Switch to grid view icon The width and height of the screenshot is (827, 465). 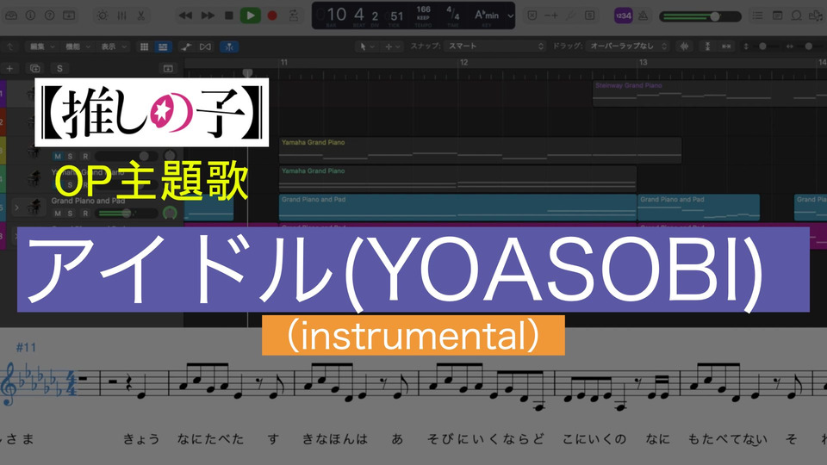click(x=144, y=46)
